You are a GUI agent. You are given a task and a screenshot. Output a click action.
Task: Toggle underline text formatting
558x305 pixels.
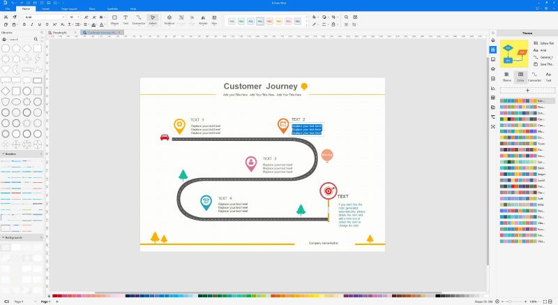(x=40, y=24)
